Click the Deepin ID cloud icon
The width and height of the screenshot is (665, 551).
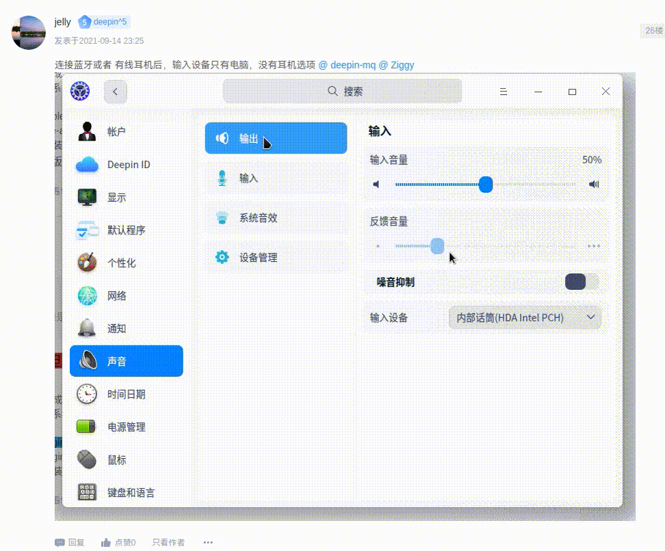click(87, 165)
